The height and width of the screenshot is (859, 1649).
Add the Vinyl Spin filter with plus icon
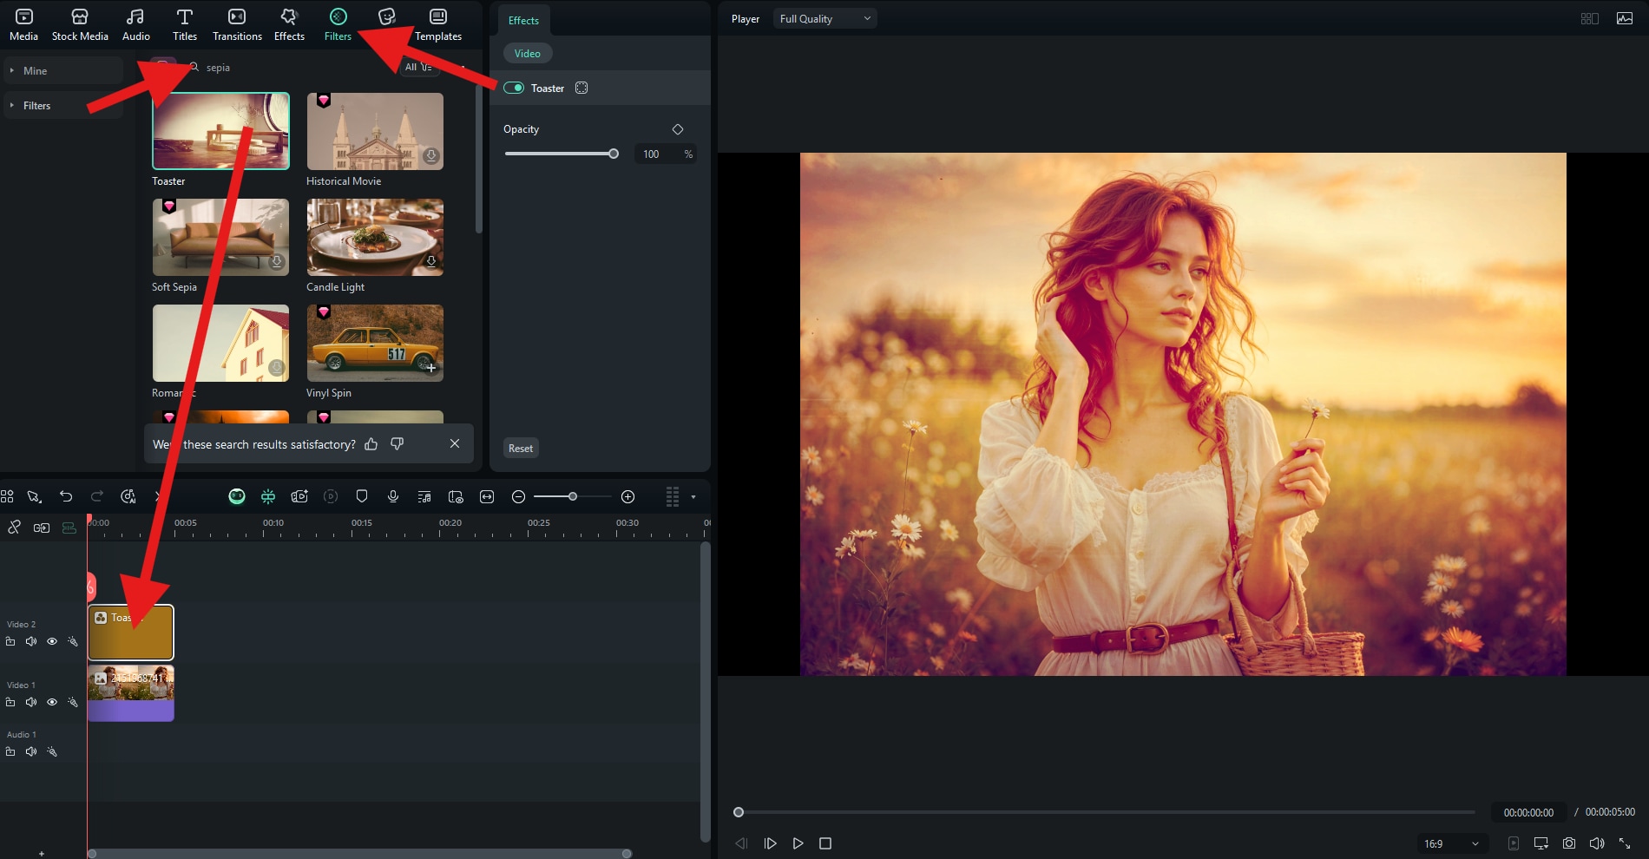point(430,367)
